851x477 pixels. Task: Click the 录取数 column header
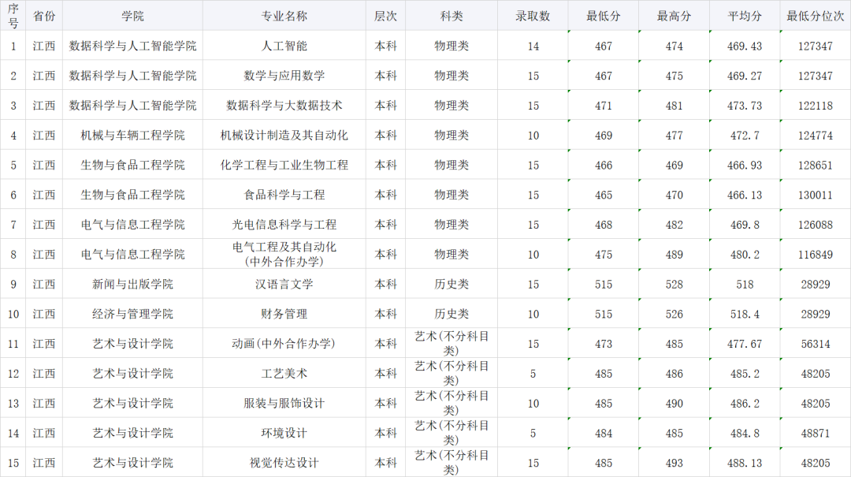tap(533, 17)
